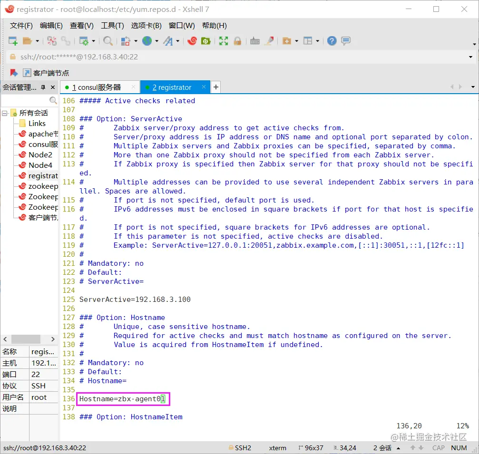
Task: Open the 文件(F) menu
Action: click(x=21, y=26)
